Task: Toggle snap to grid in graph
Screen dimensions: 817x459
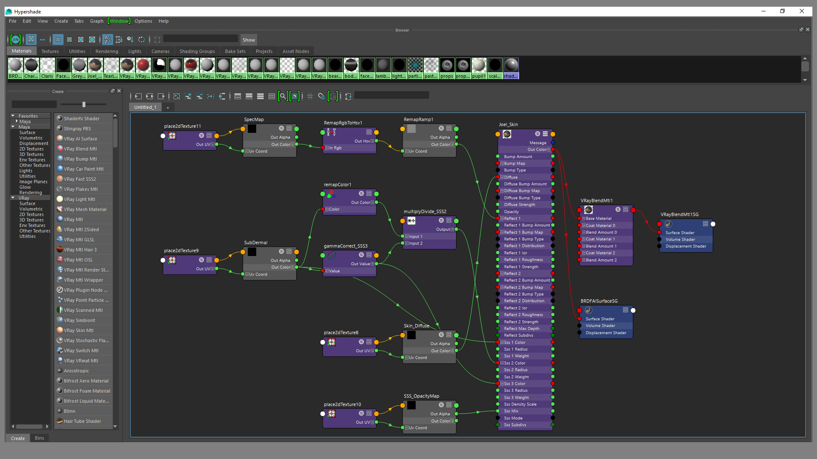Action: [321, 96]
